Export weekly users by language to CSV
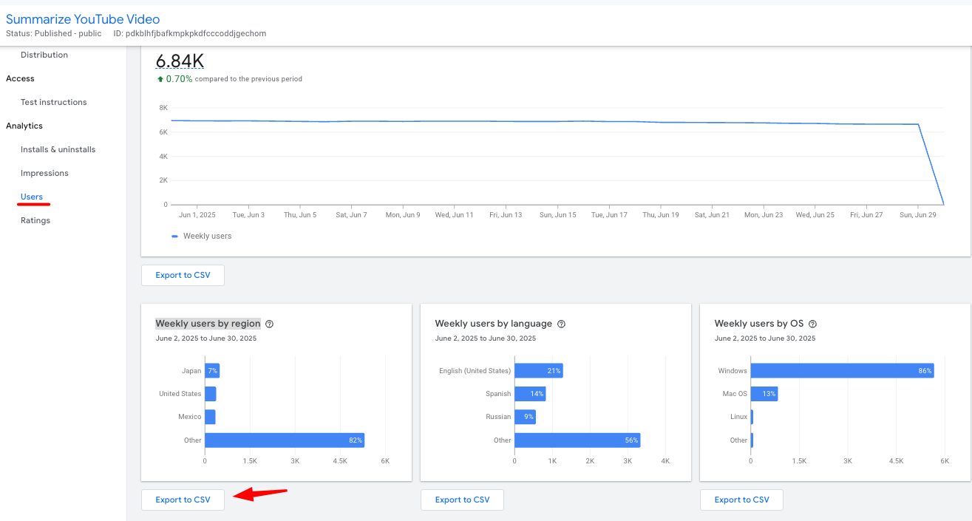Screen dimensions: 972x521 (462, 500)
